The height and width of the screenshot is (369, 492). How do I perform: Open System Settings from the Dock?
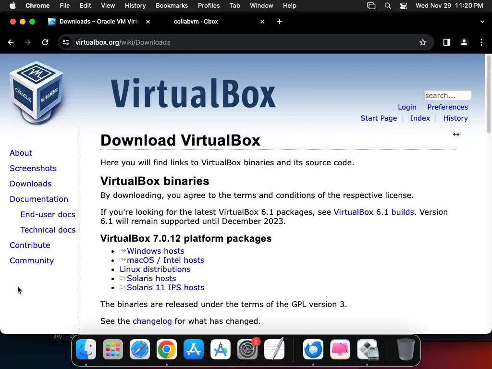pos(247,349)
